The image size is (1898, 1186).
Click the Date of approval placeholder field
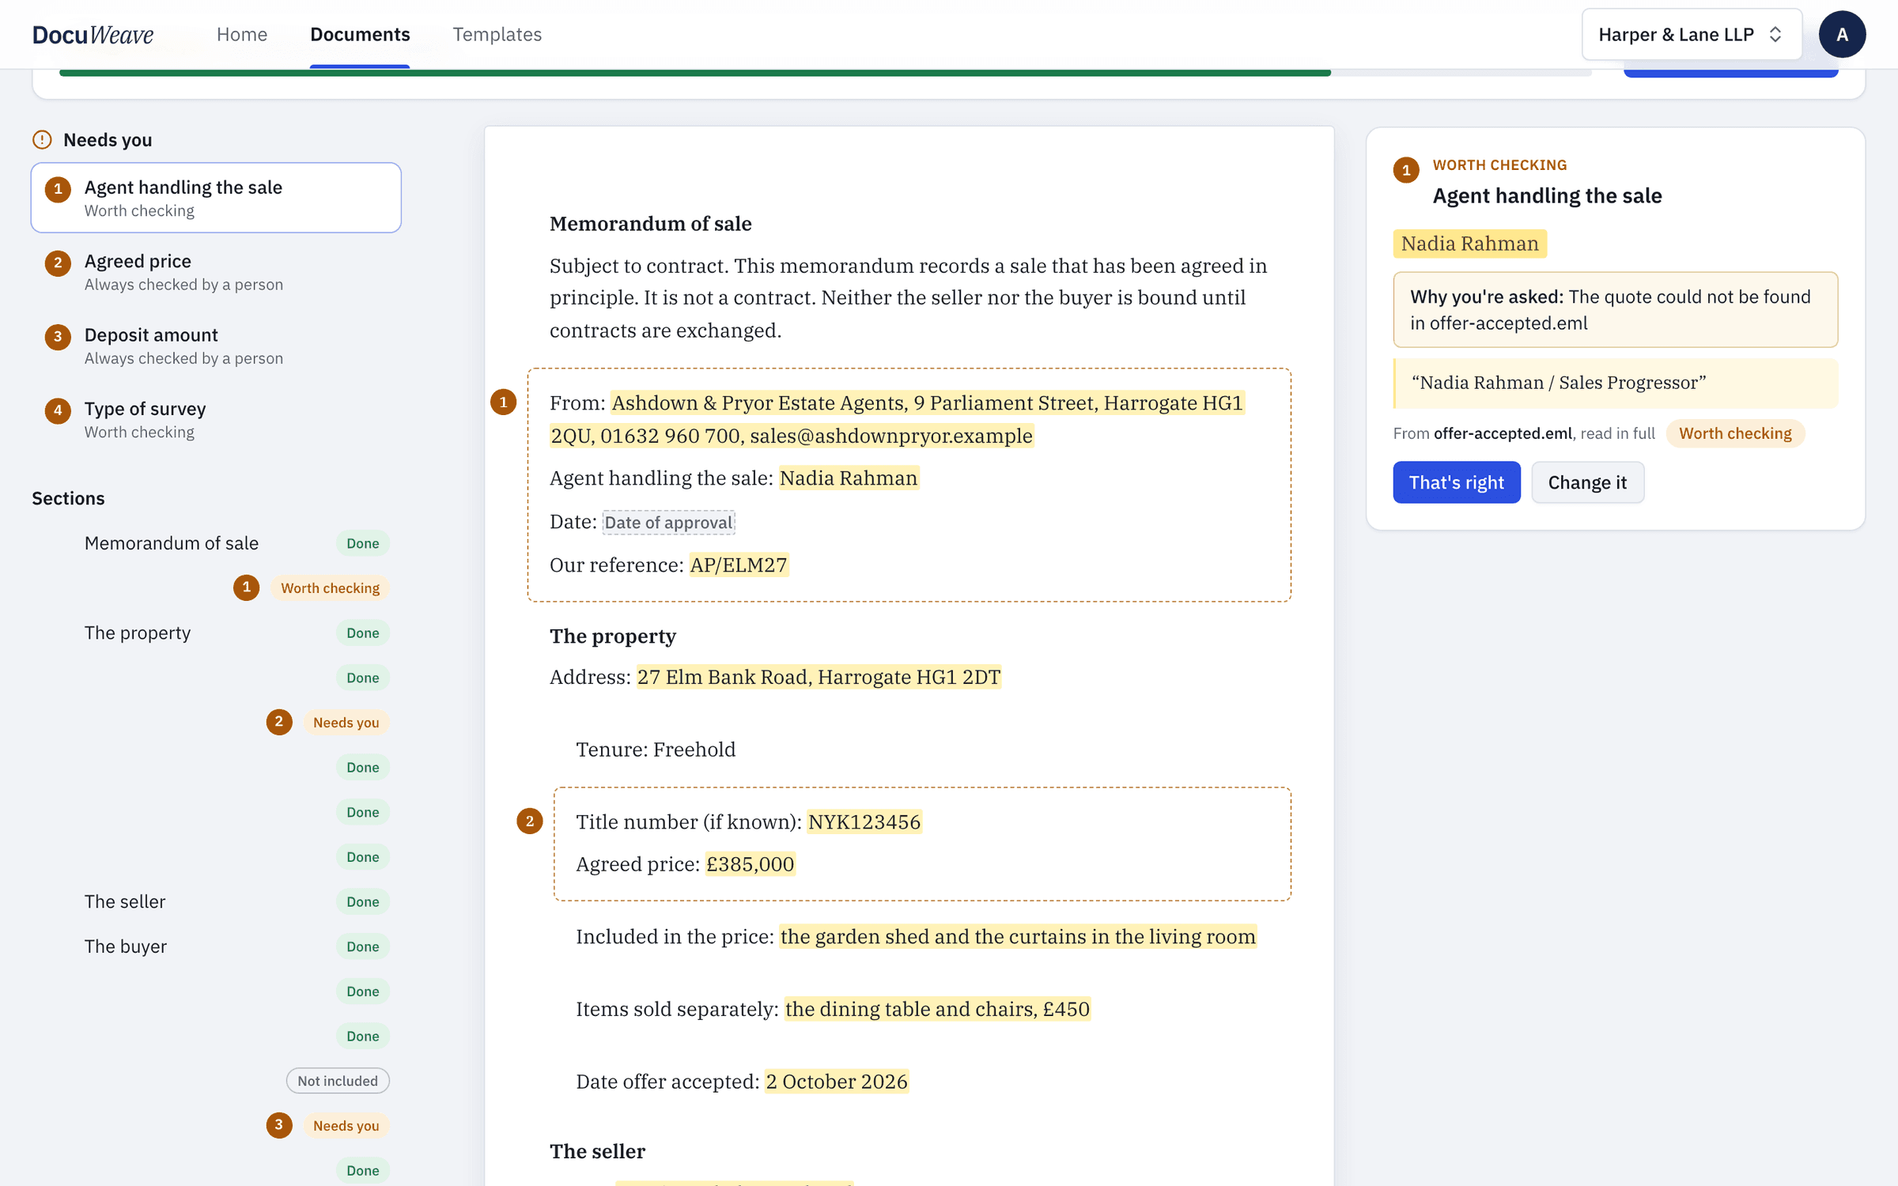[x=668, y=522]
